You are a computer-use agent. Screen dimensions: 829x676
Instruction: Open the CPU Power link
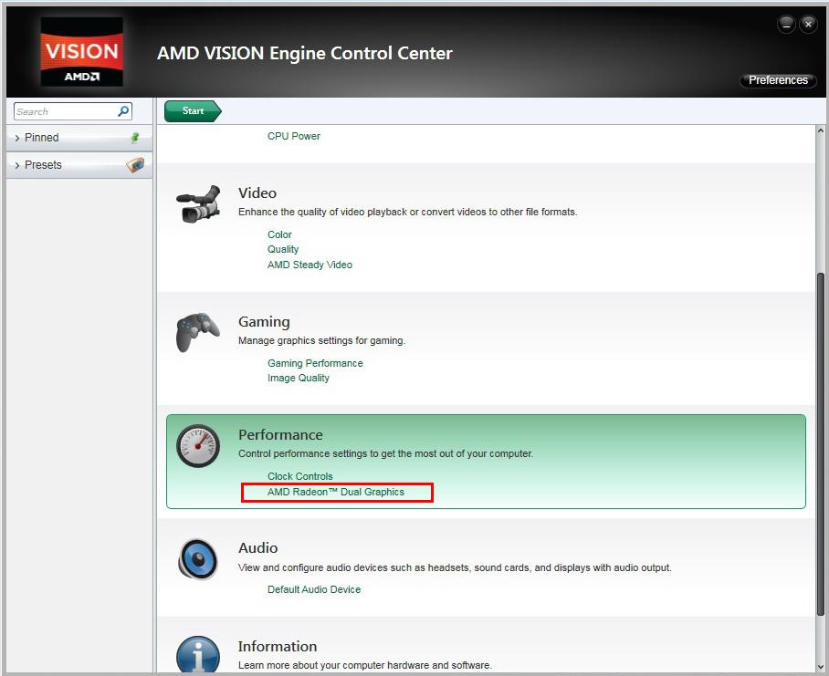(293, 136)
